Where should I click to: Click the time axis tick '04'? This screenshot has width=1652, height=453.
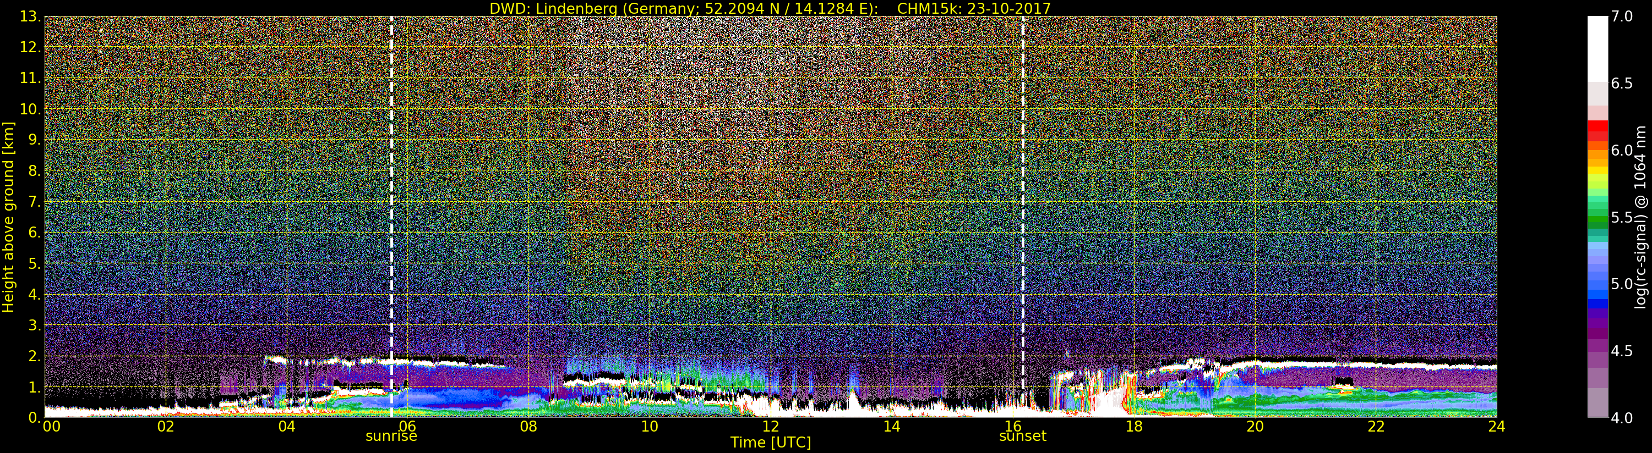coord(287,426)
